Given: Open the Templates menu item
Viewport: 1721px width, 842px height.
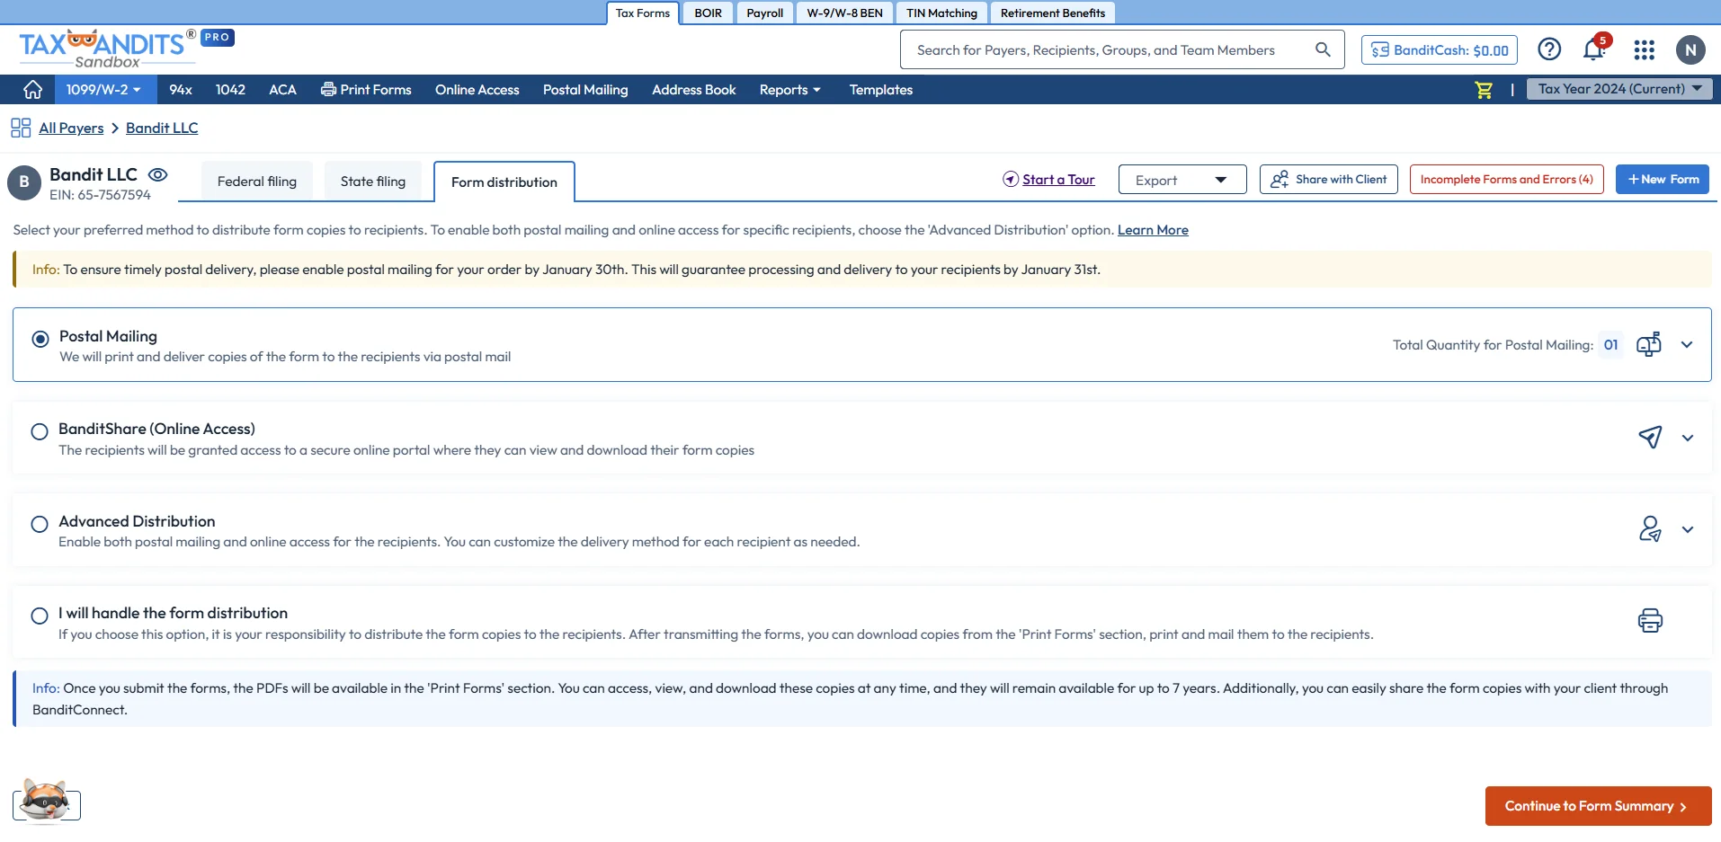Looking at the screenshot, I should 881,90.
